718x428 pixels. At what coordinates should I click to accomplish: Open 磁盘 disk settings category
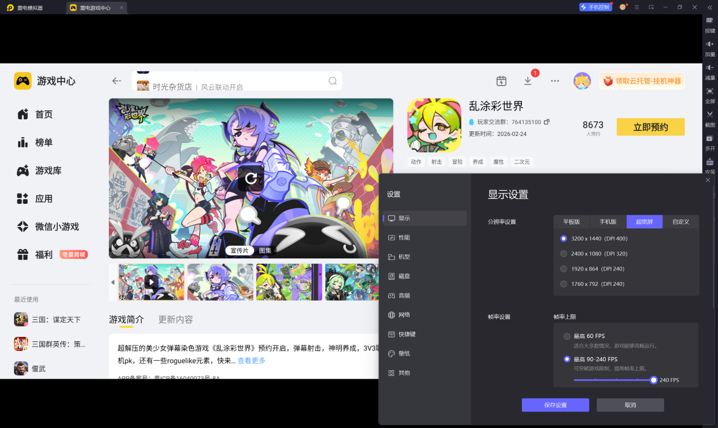pyautogui.click(x=425, y=276)
